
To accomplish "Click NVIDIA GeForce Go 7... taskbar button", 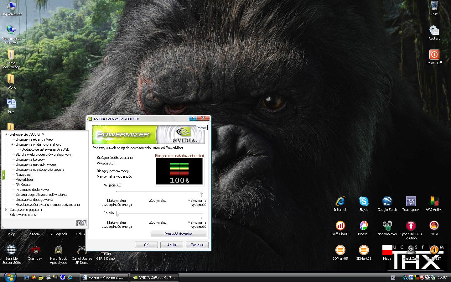I will 155,277.
